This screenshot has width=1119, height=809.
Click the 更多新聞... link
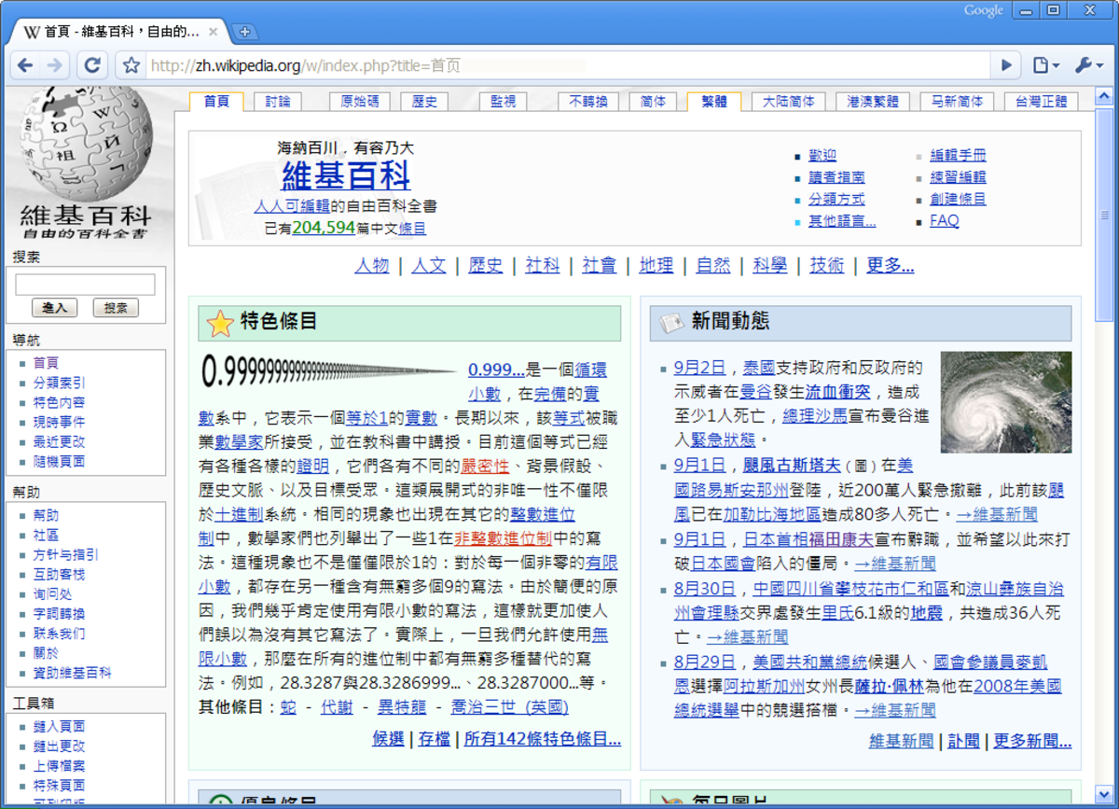pos(1032,741)
